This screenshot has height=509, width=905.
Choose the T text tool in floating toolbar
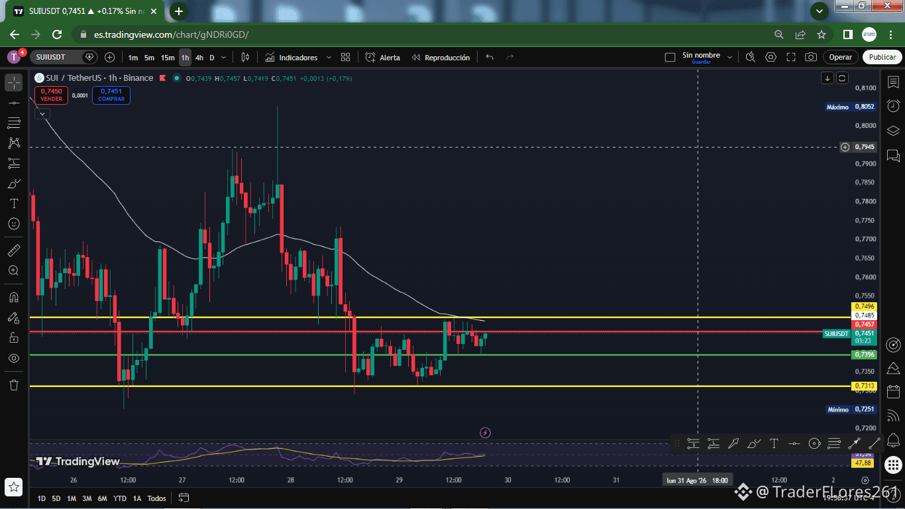pos(774,443)
